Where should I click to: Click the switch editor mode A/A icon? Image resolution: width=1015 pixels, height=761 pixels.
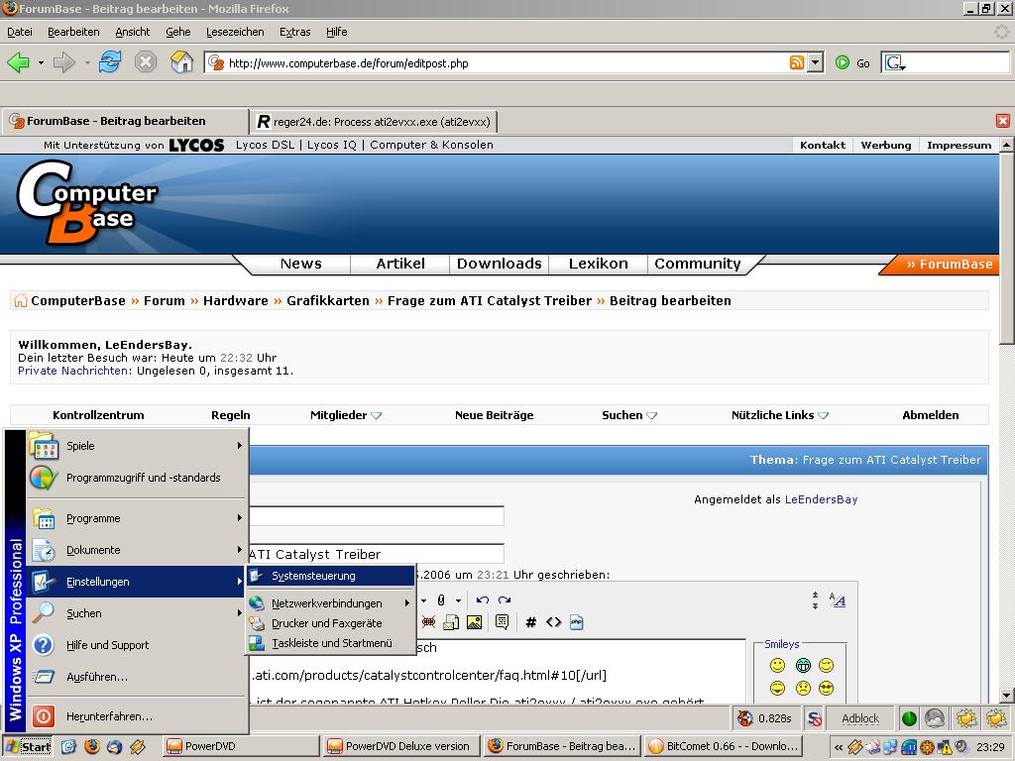coord(838,600)
